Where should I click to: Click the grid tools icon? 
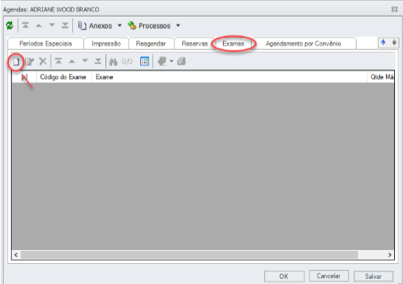point(162,62)
